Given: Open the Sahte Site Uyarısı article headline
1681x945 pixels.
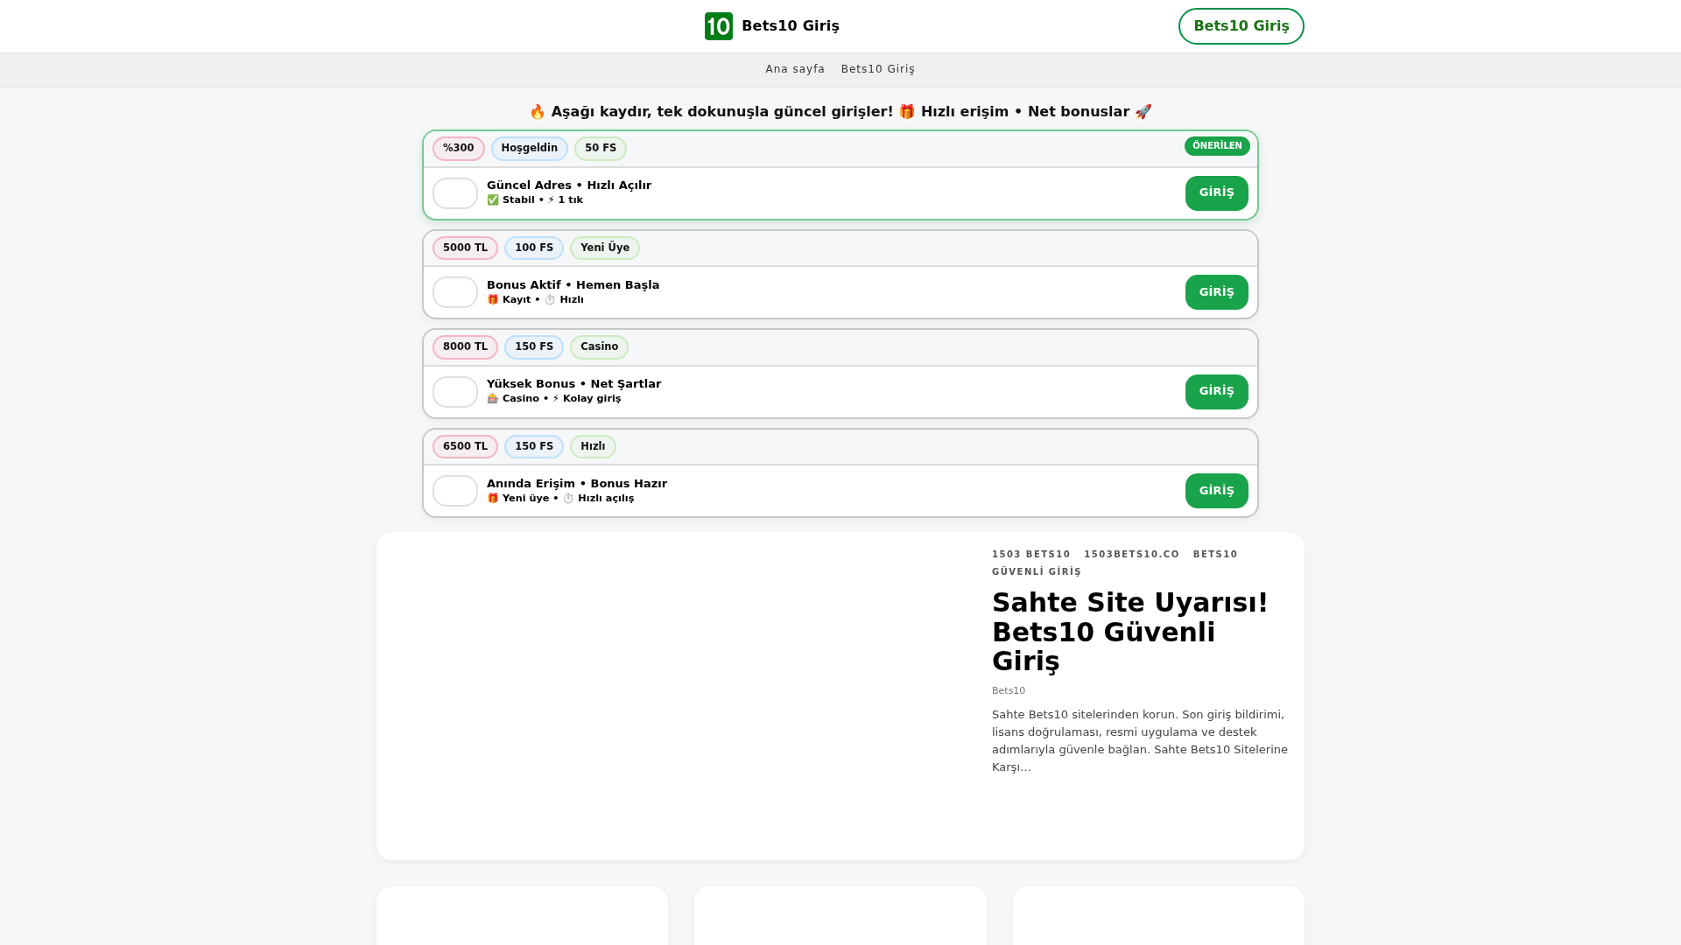Looking at the screenshot, I should tap(1130, 632).
